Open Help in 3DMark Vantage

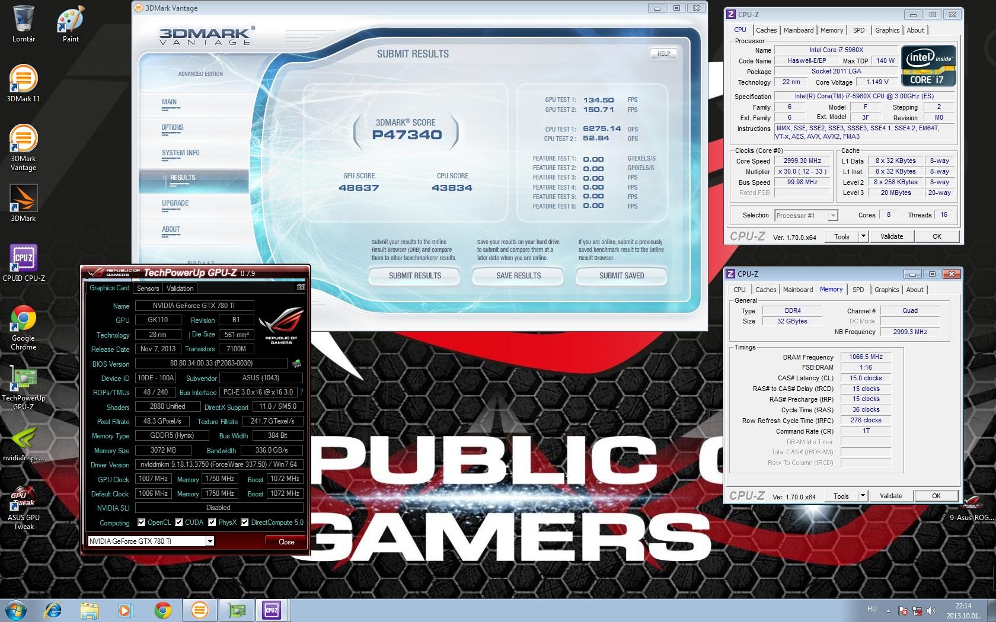coord(663,53)
